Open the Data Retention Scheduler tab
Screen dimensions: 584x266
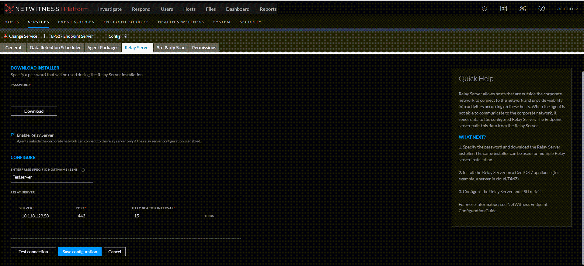(55, 48)
